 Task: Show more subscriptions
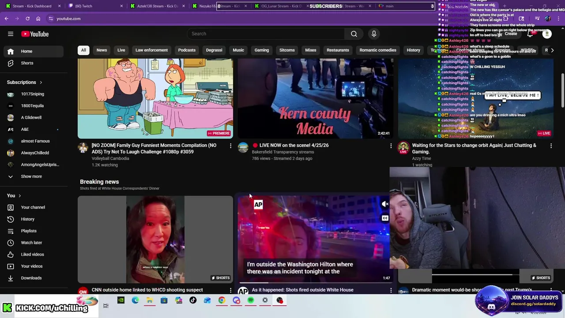(x=33, y=176)
